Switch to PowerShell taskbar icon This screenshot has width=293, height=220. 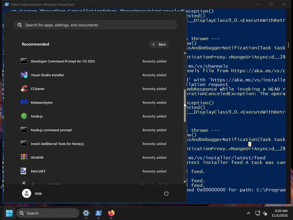click(x=98, y=213)
